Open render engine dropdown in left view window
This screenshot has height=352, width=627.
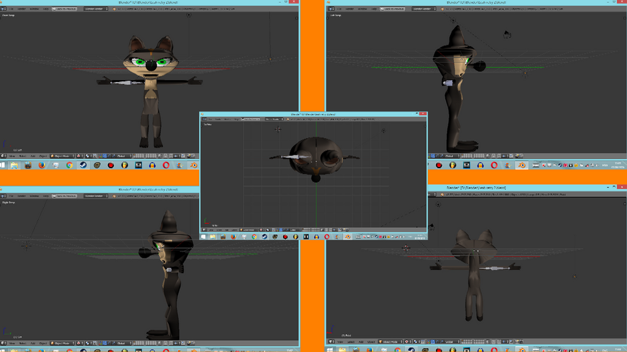click(x=424, y=9)
